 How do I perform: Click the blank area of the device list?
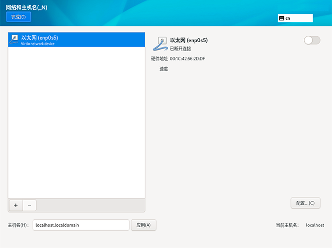click(77, 124)
